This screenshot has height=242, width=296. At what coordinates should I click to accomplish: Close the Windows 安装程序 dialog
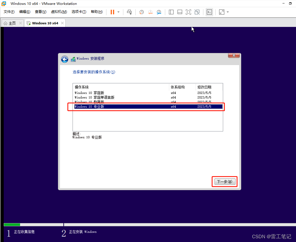click(x=234, y=55)
